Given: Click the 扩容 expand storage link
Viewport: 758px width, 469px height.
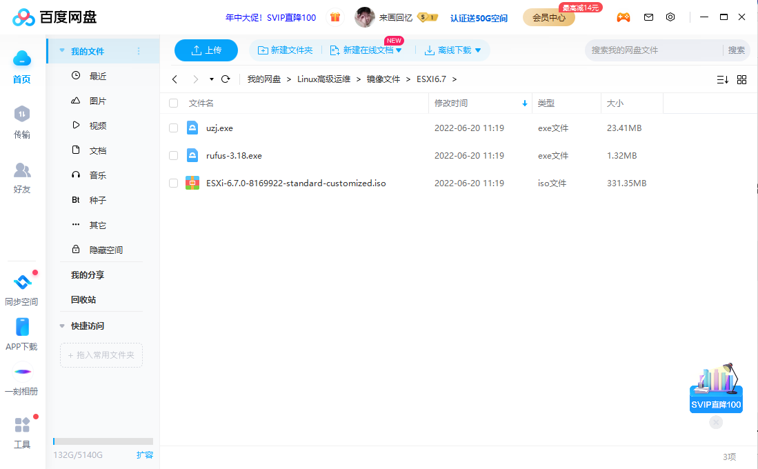Looking at the screenshot, I should [x=145, y=455].
